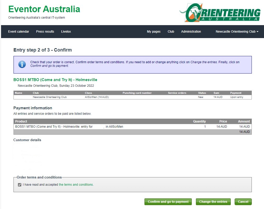The height and width of the screenshot is (209, 264).
Task: Untick the accepted terms and conditions checkbox
Action: pyautogui.click(x=20, y=185)
